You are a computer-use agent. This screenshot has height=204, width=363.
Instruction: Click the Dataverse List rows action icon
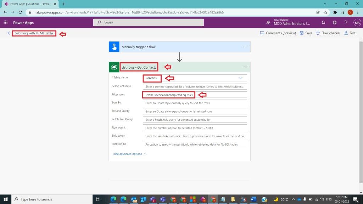114,67
